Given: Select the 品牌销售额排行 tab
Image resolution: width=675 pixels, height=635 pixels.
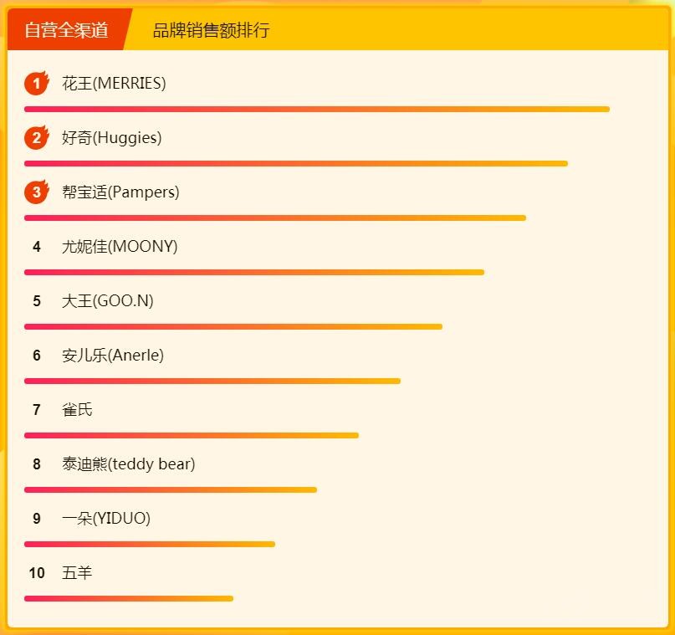Looking at the screenshot, I should tap(211, 31).
